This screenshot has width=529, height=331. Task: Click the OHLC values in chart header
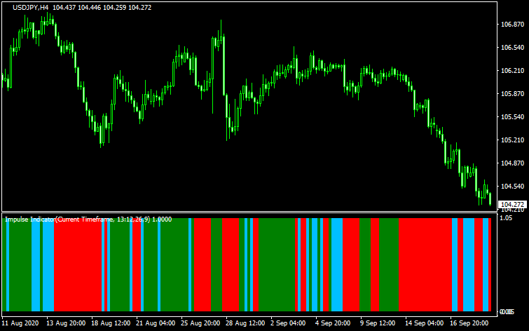(x=100, y=7)
